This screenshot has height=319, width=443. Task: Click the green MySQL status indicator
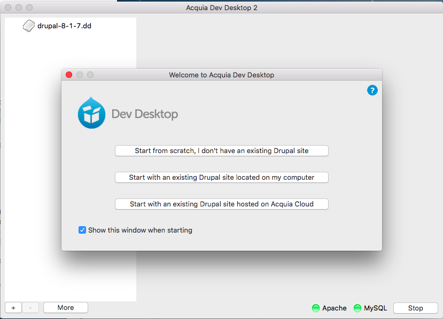click(x=357, y=308)
